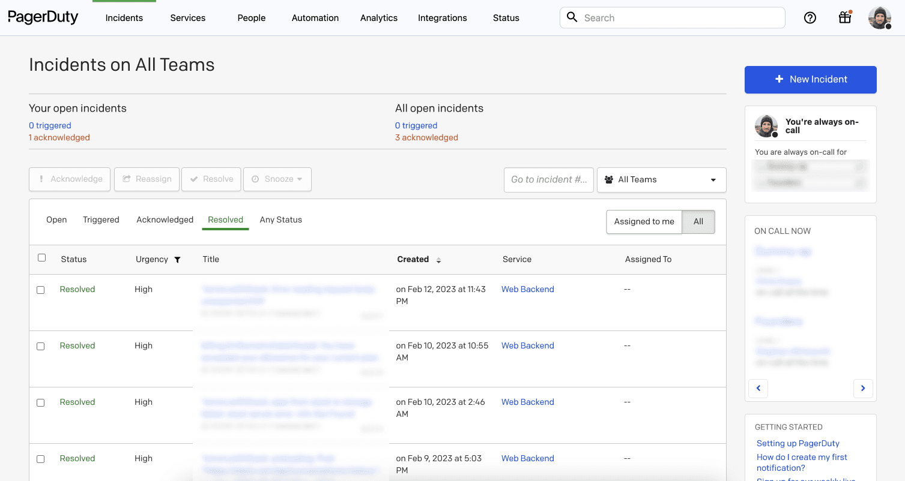Switch to the Triggered tab
The image size is (905, 481).
pyautogui.click(x=101, y=220)
